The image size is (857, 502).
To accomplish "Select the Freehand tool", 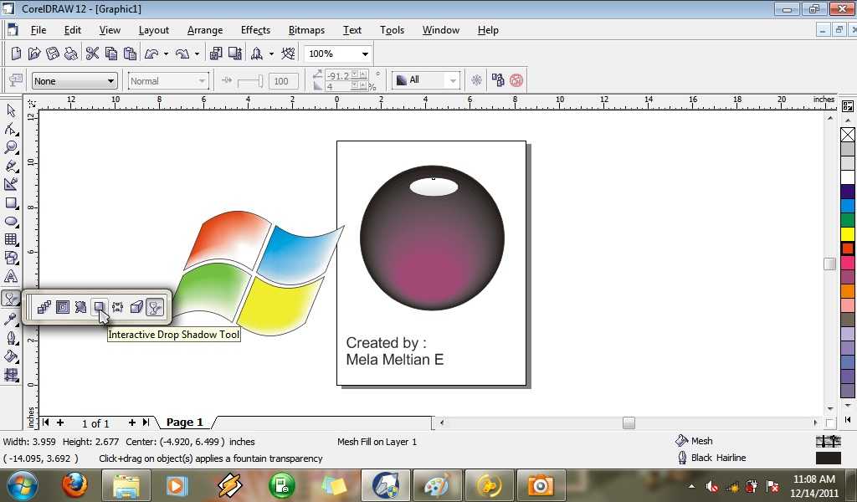I will click(x=11, y=166).
